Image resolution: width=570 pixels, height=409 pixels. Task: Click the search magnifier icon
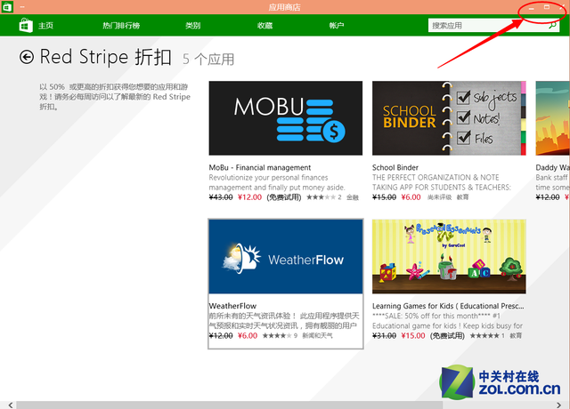[x=552, y=26]
